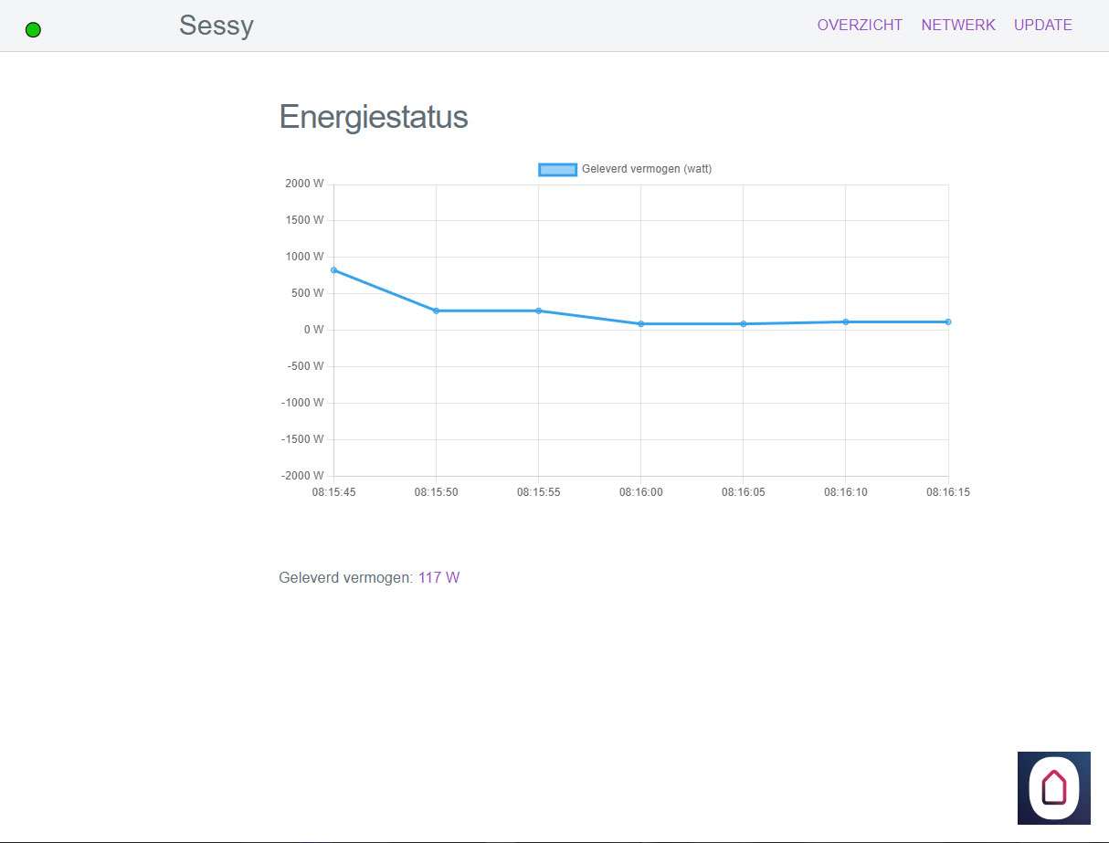Click the Sessy title in the header
1109x843 pixels.
click(216, 26)
